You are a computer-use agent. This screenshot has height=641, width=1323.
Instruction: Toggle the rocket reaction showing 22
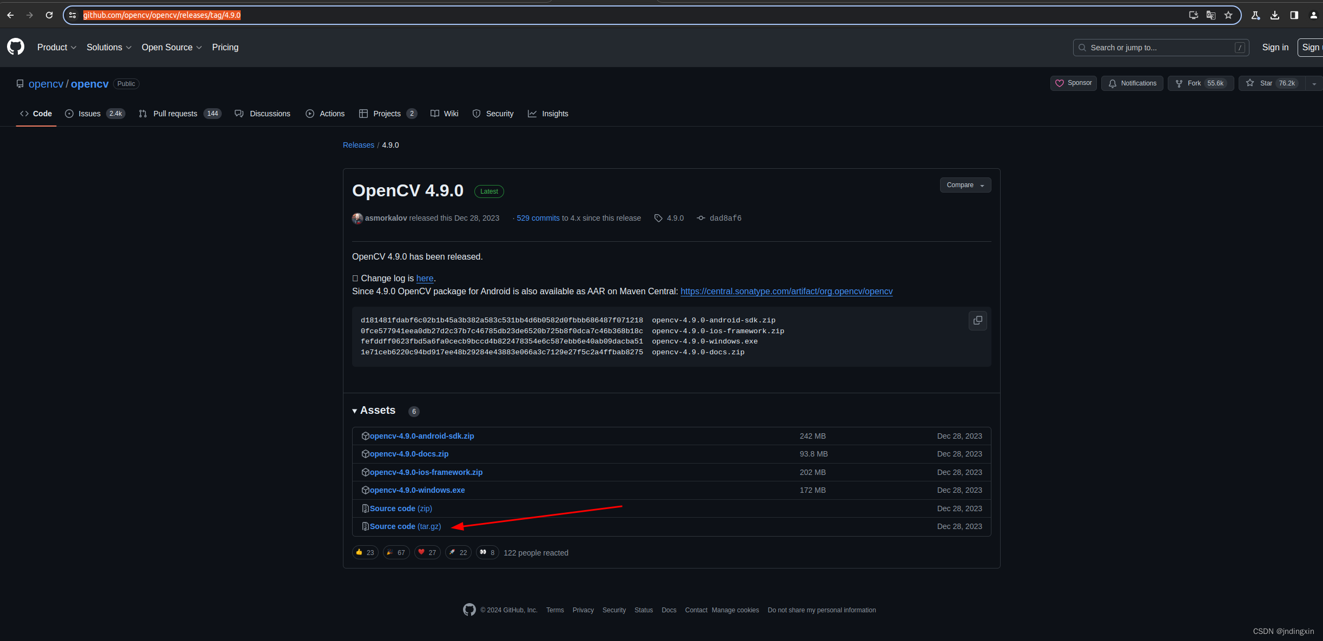[x=458, y=552]
